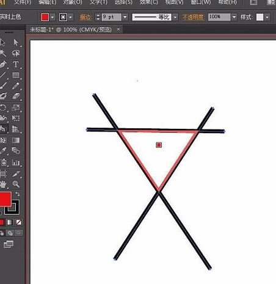Viewport: 276px width, 284px height.
Task: Click the 9 pt stroke weight field
Action: click(111, 17)
